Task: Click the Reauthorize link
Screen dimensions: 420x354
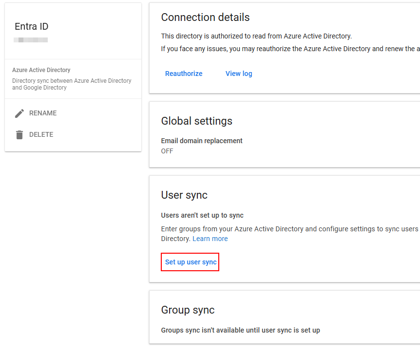Action: (184, 74)
